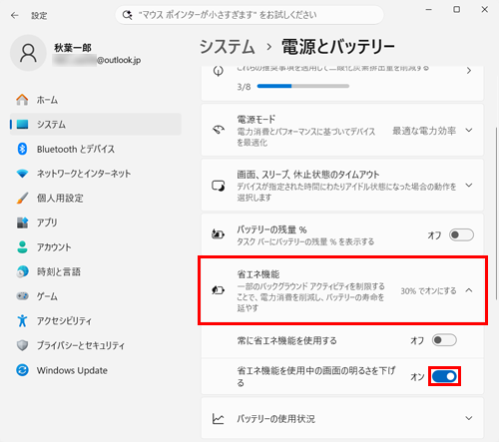This screenshot has width=499, height=442.
Task: Click the バッテリーの使用状況 row label
Action: [276, 418]
